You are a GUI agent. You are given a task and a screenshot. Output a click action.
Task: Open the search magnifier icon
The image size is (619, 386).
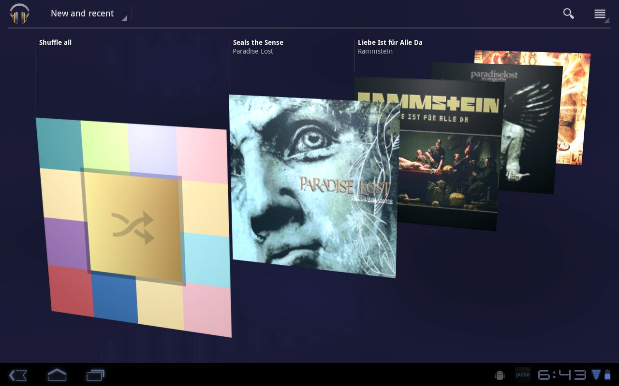click(568, 14)
